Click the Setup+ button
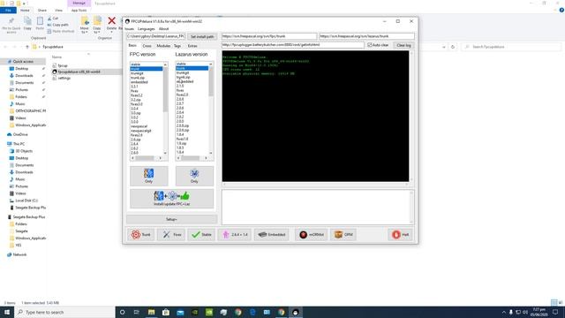565x318 pixels. [171, 219]
